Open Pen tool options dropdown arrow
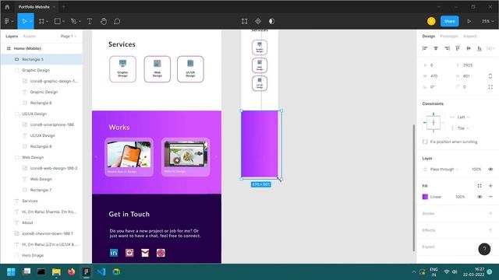This screenshot has width=499, height=280. [80, 21]
